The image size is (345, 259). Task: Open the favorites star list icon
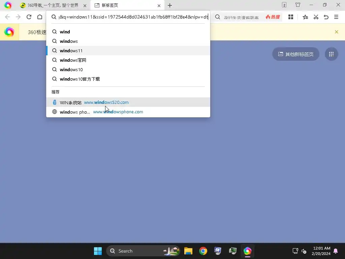tap(305, 17)
